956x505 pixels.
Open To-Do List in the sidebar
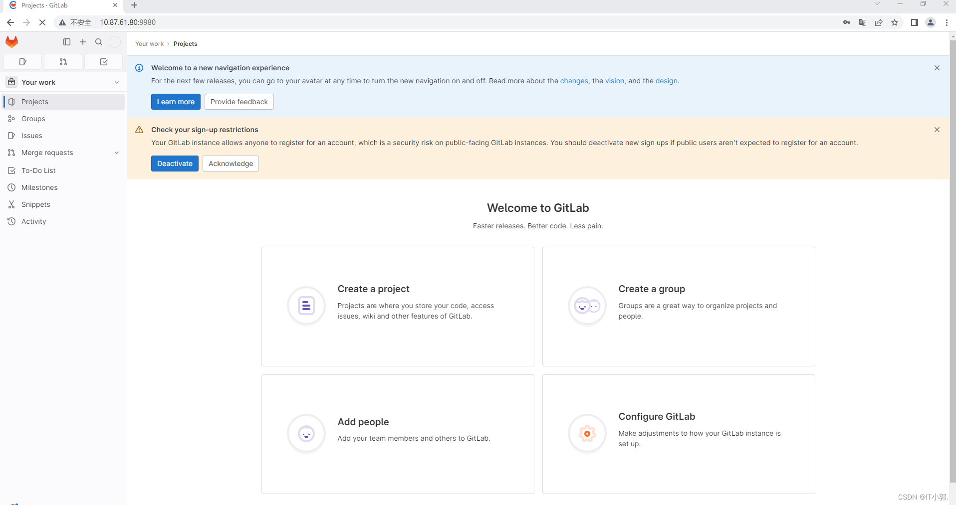(x=64, y=170)
